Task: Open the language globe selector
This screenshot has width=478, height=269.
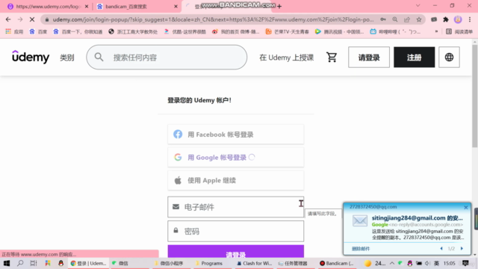Action: coord(449,57)
